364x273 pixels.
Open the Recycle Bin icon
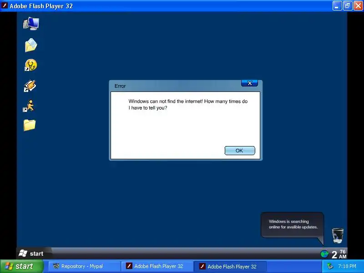(x=338, y=235)
